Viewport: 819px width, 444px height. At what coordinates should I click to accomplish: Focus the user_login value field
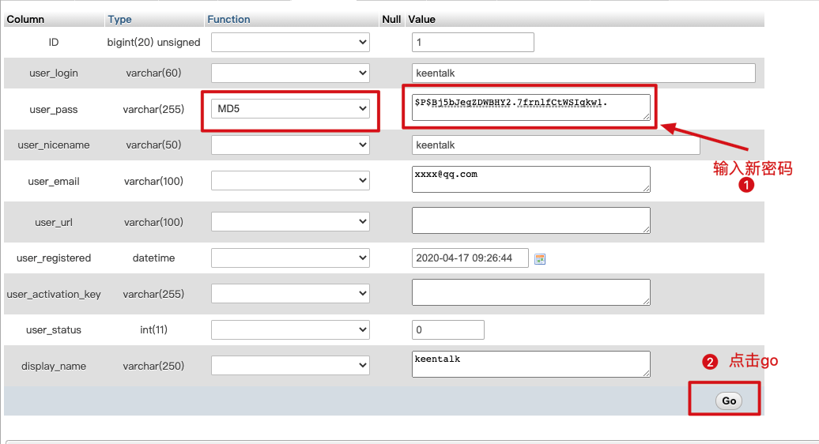click(x=583, y=73)
